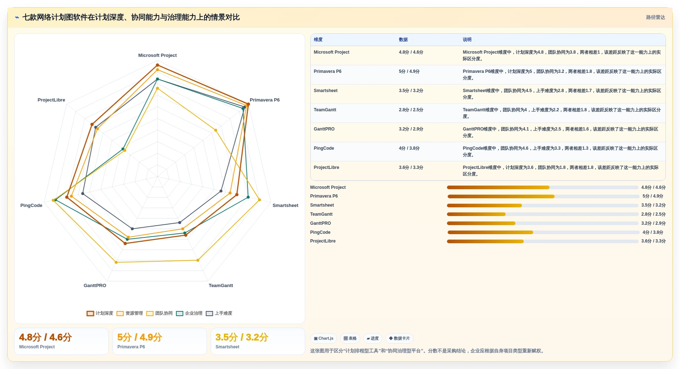This screenshot has height=369, width=680.
Task: Toggle the 上手难度 legend series
Action: pyautogui.click(x=219, y=313)
